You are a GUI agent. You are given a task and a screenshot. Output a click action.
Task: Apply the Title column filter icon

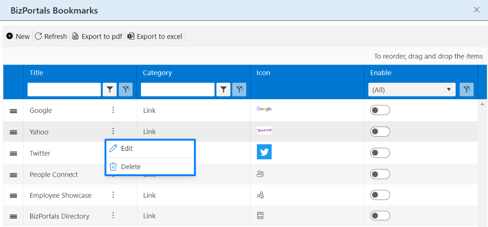tap(110, 90)
